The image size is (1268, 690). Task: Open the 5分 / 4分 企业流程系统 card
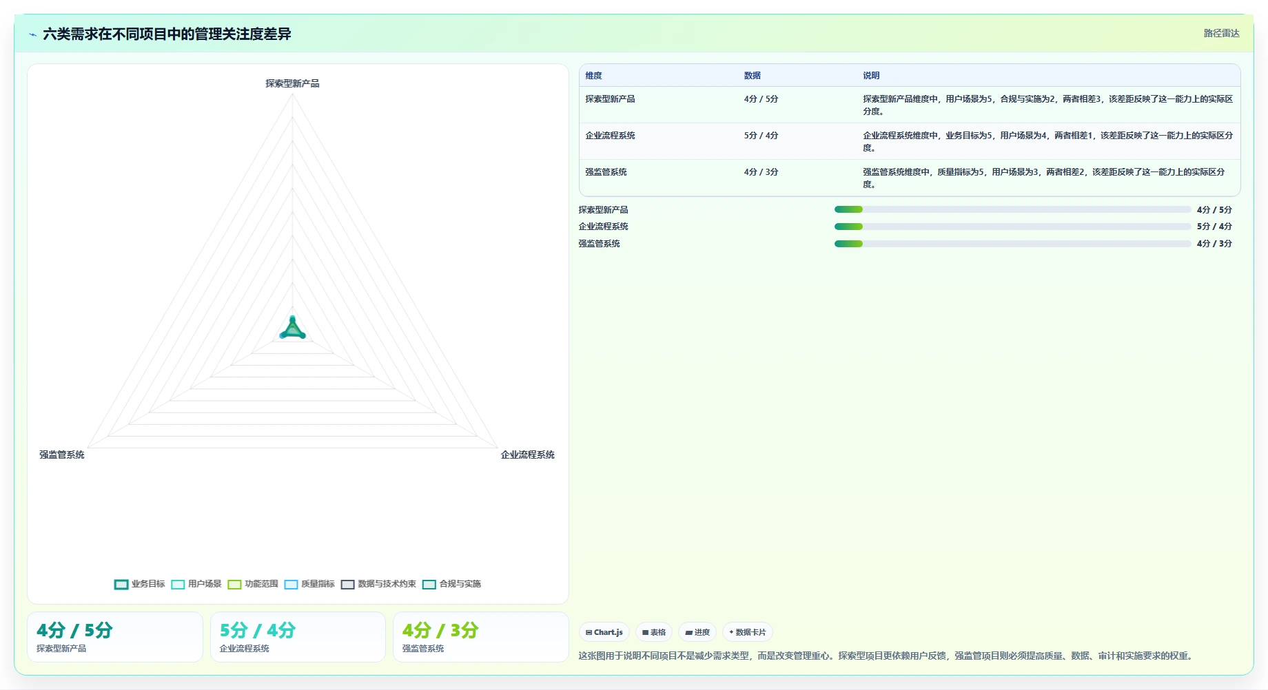pos(298,637)
